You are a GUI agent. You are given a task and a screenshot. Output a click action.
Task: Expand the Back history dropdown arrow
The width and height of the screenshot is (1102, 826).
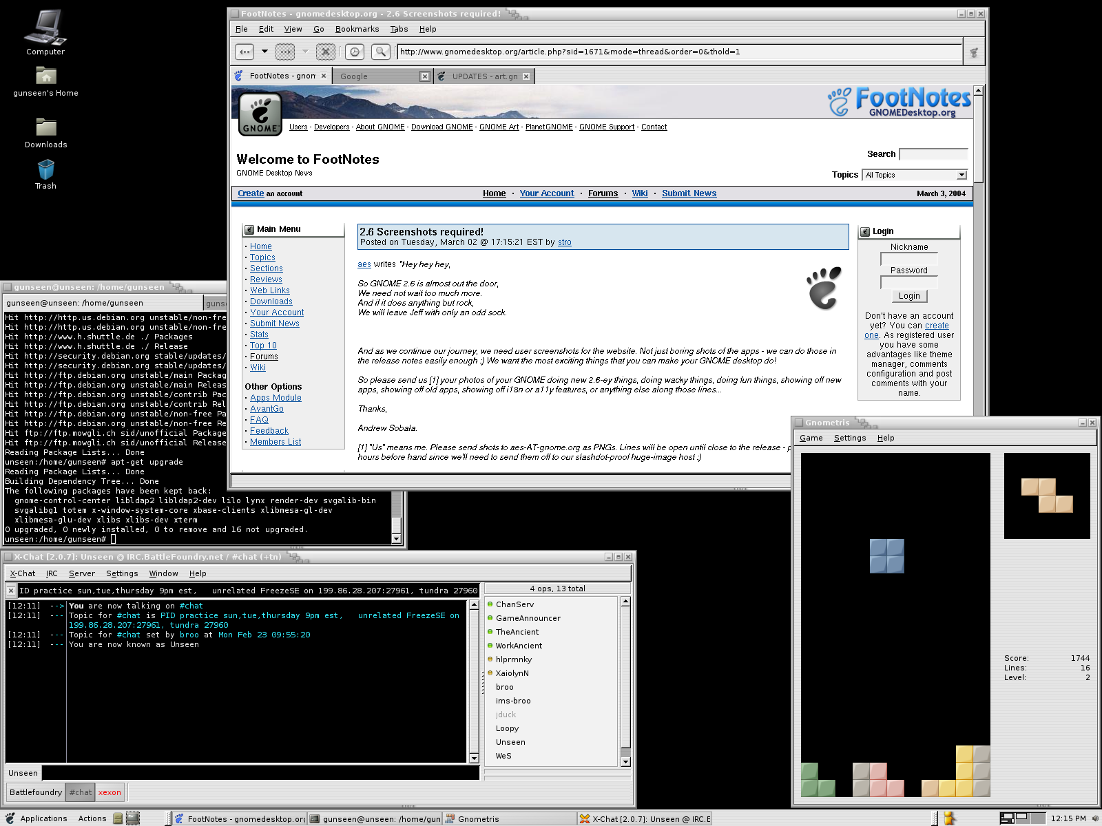(264, 52)
